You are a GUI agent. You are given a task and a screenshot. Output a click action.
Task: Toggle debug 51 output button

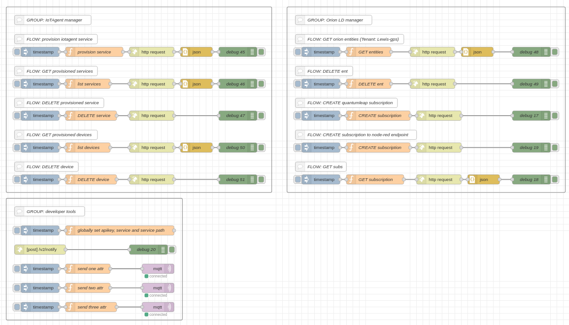(261, 180)
